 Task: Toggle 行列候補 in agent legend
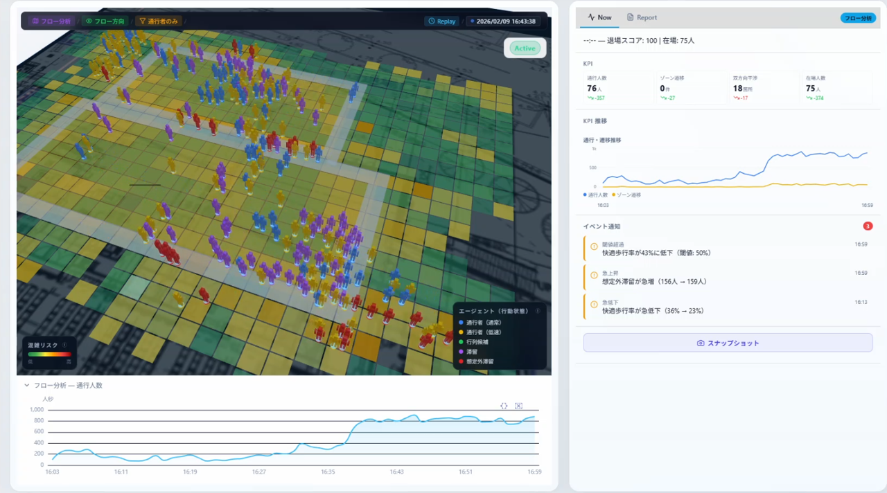coord(472,342)
